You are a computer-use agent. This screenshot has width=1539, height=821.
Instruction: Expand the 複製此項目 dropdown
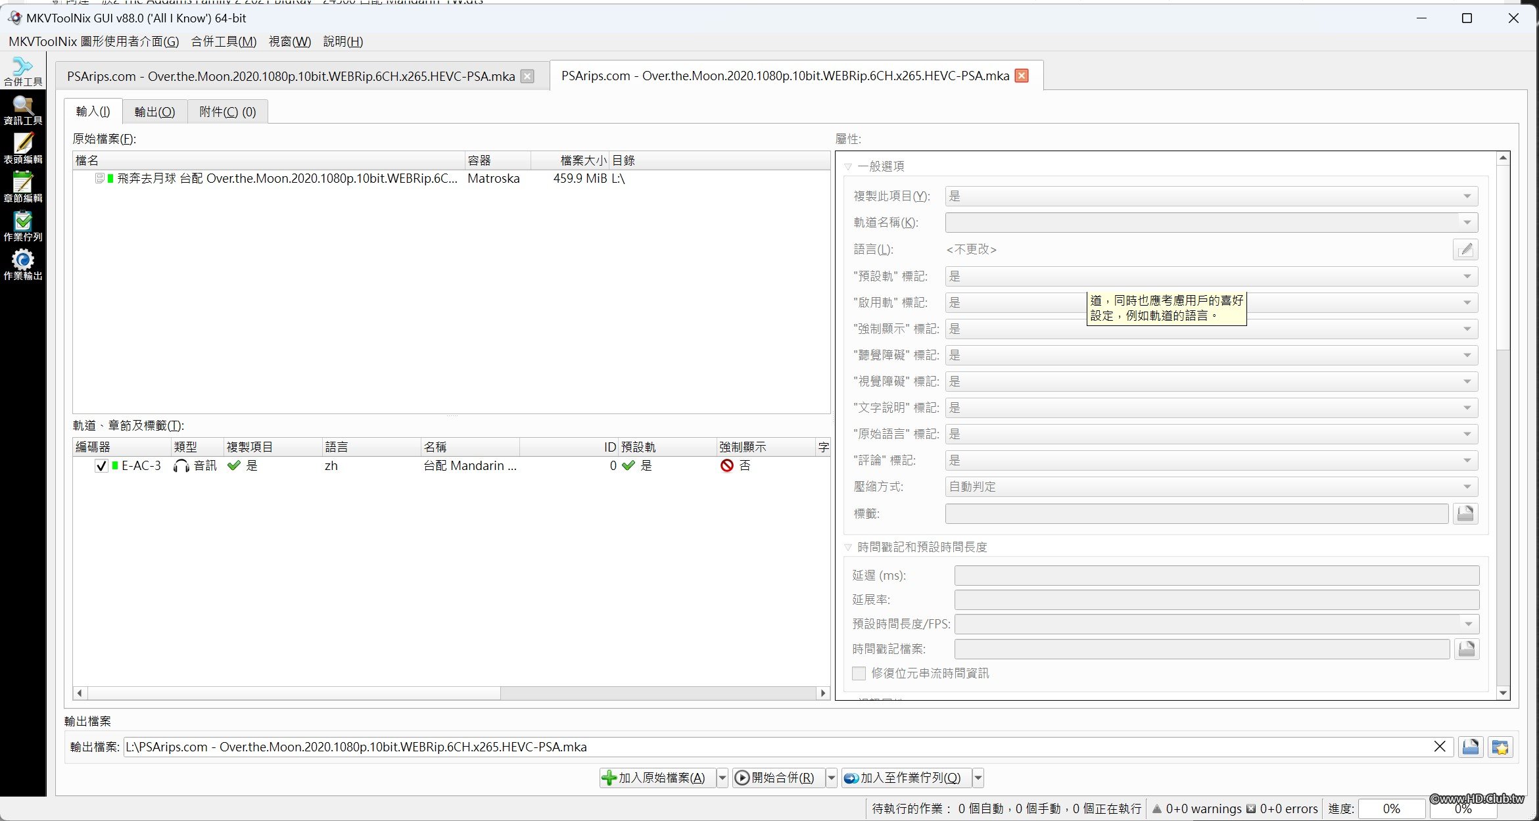point(1211,197)
